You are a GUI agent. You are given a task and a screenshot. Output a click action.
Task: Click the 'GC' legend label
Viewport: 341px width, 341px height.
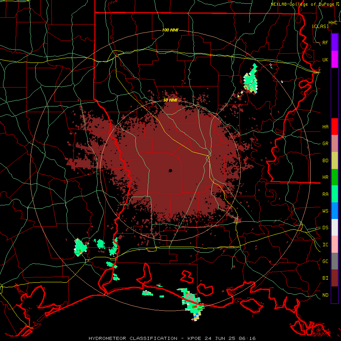pyautogui.click(x=325, y=261)
